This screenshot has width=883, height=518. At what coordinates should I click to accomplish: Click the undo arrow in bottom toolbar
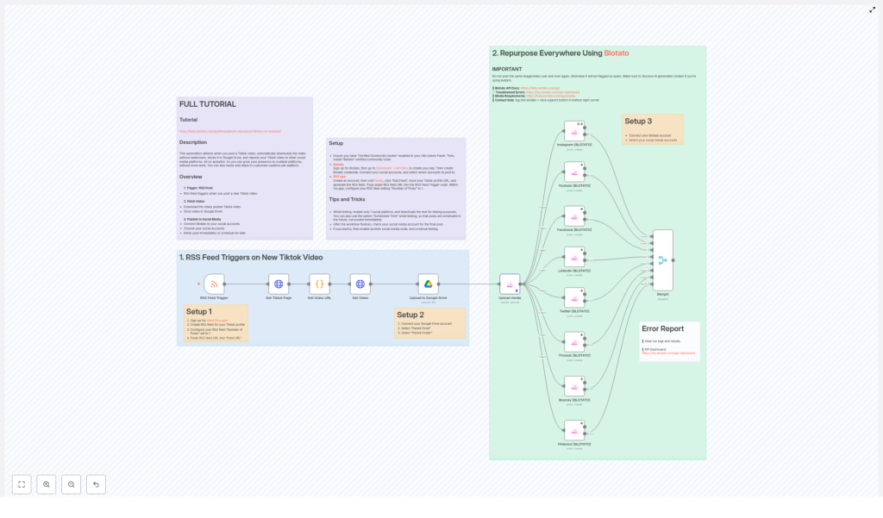point(96,484)
